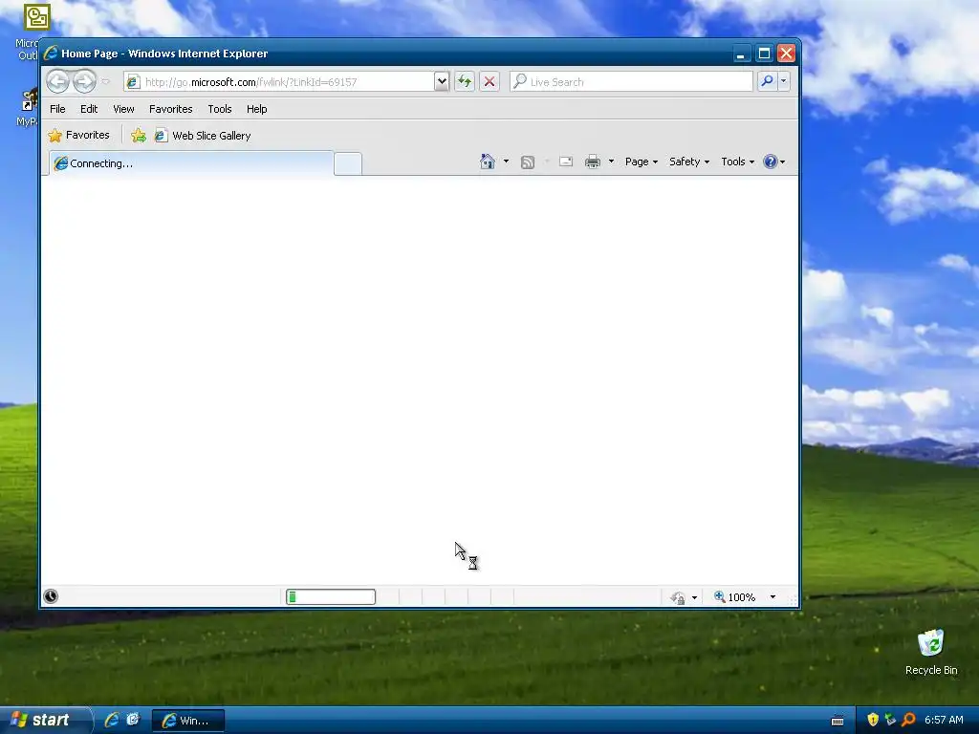
Task: Click the security zone icon in status bar
Action: (x=678, y=598)
